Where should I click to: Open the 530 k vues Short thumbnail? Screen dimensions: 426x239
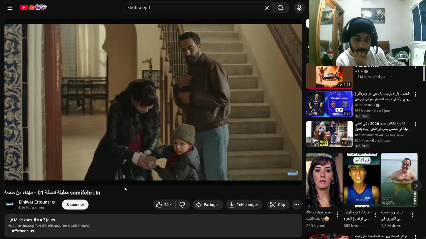(x=324, y=180)
